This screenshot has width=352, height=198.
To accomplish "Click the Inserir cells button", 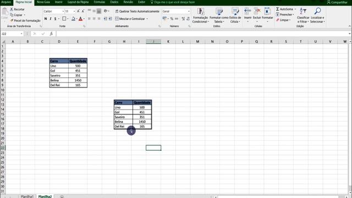I will pos(248,15).
